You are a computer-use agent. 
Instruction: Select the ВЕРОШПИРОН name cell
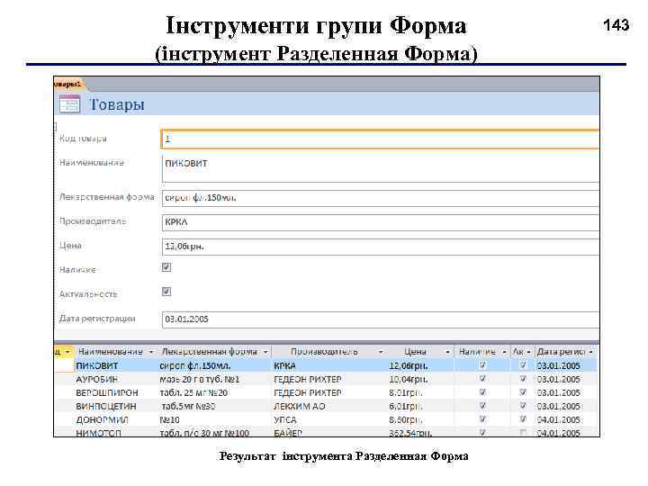(107, 392)
